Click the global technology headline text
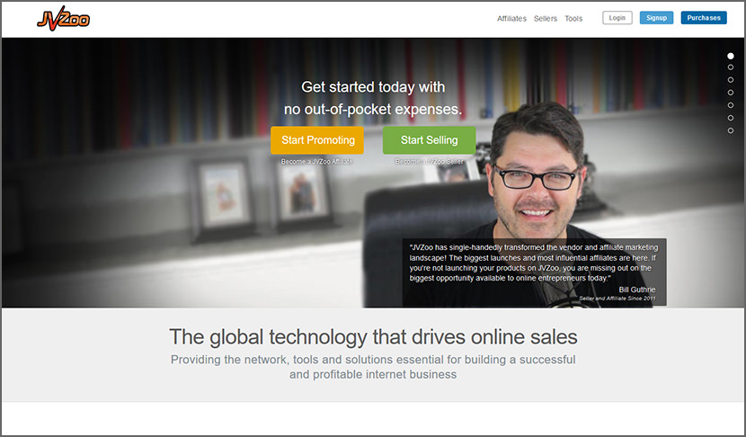Viewport: 746px width, 437px height. [373, 337]
